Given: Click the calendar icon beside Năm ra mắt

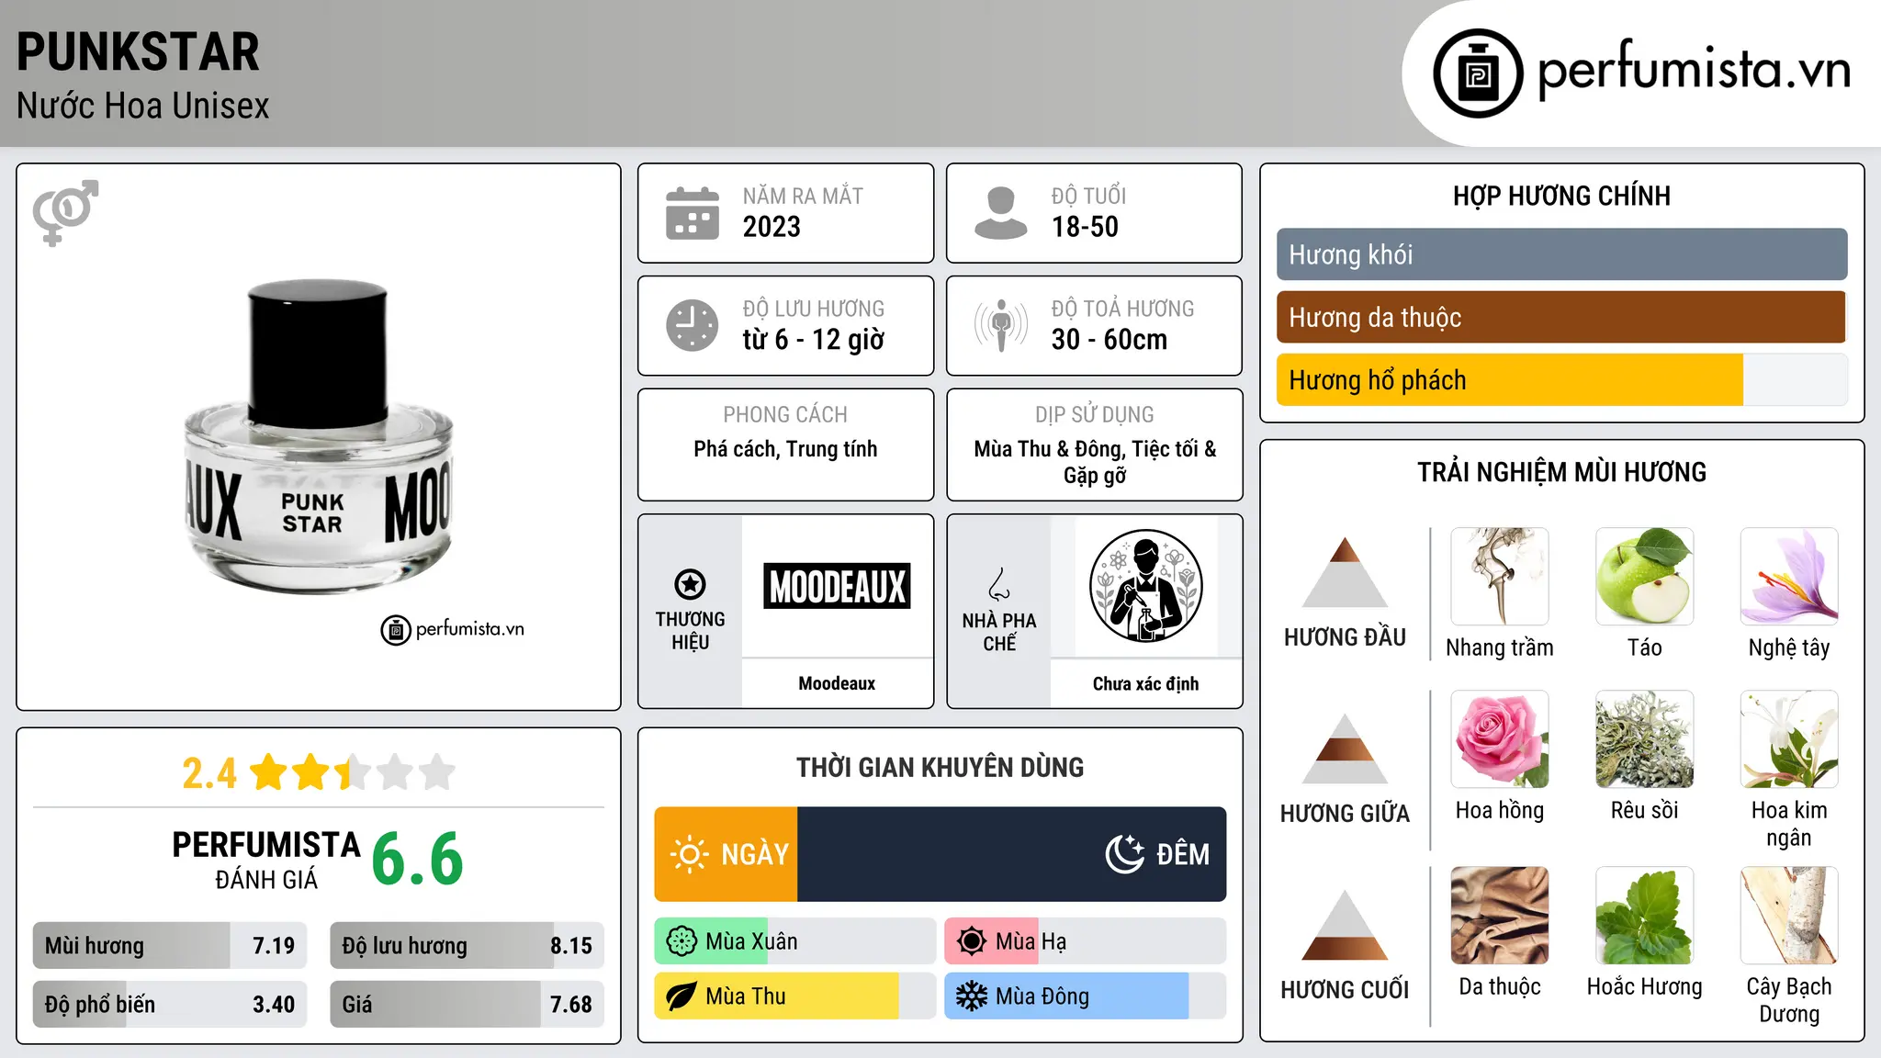Looking at the screenshot, I should (x=693, y=213).
